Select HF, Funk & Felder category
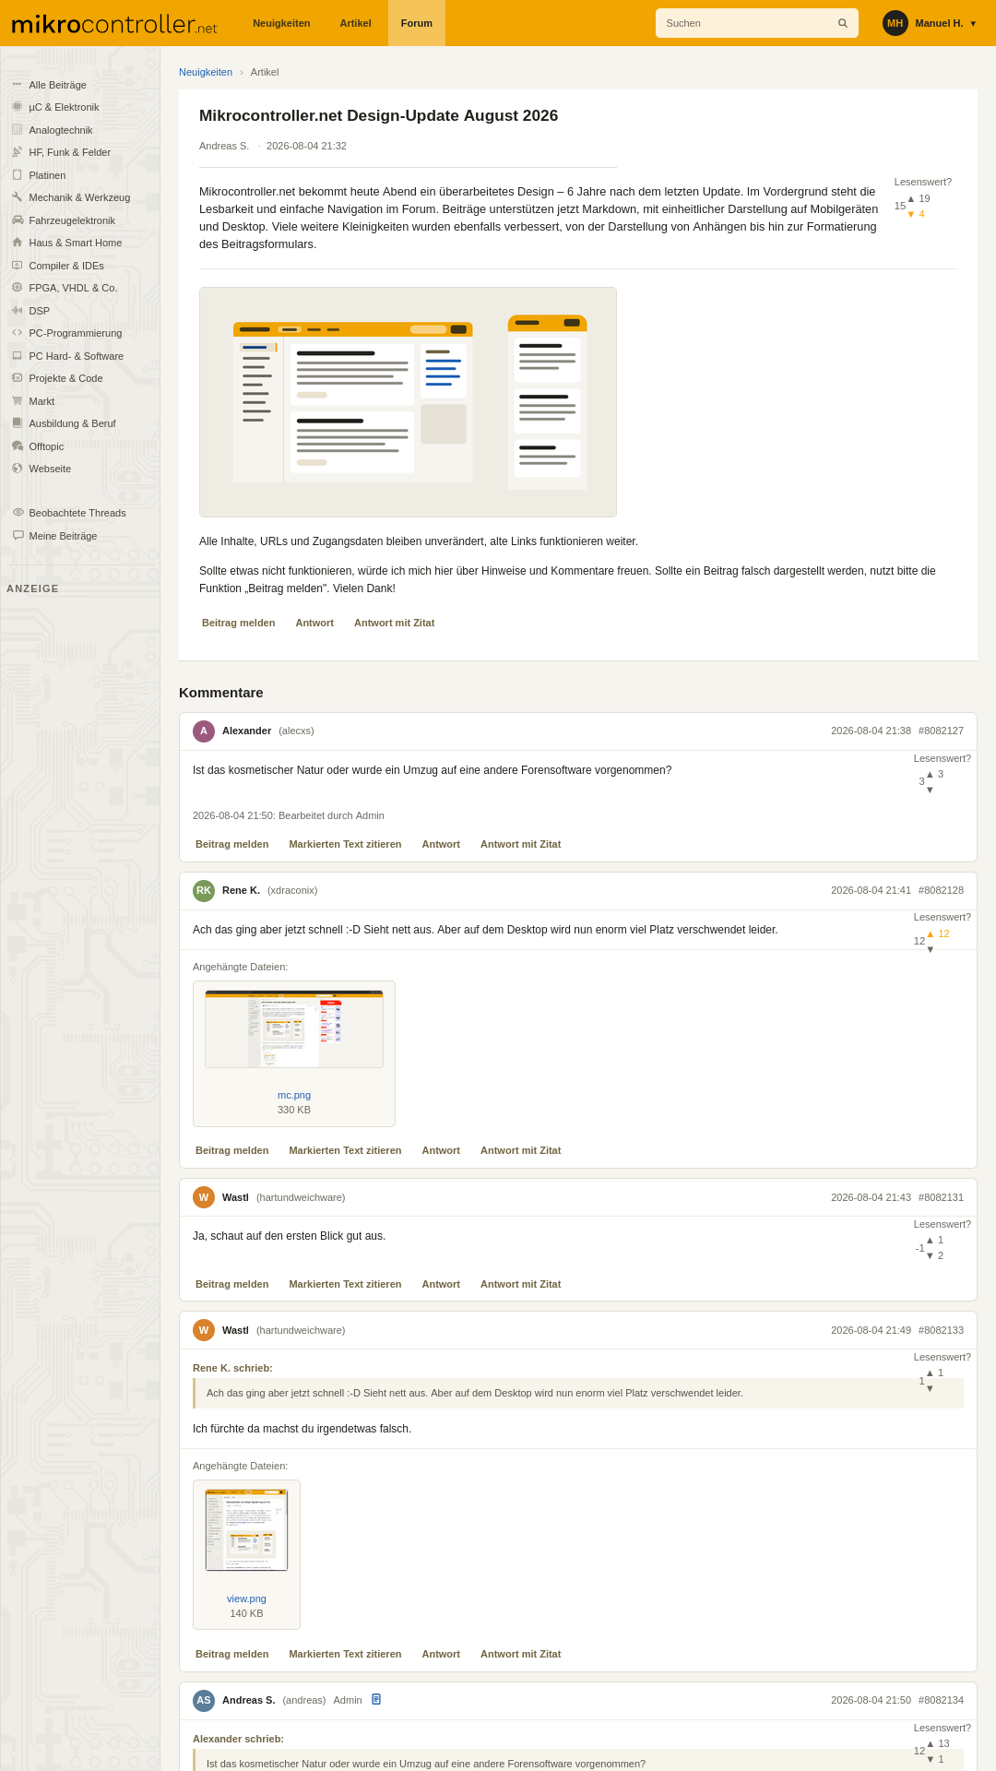Image resolution: width=996 pixels, height=1771 pixels. [x=69, y=152]
